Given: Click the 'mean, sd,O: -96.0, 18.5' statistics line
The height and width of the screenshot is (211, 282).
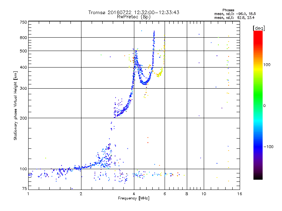Looking at the screenshot, I should [x=235, y=14].
